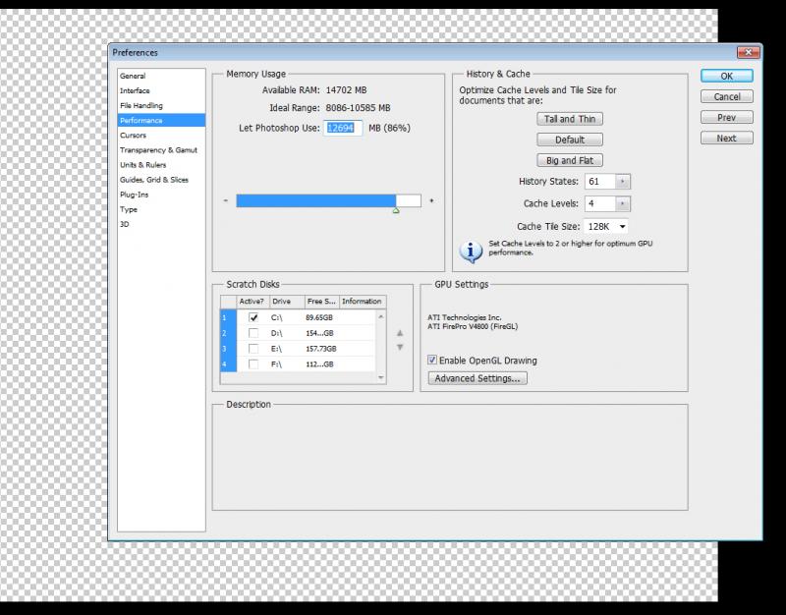Open the History States dropdown arrow
786x615 pixels.
623,182
